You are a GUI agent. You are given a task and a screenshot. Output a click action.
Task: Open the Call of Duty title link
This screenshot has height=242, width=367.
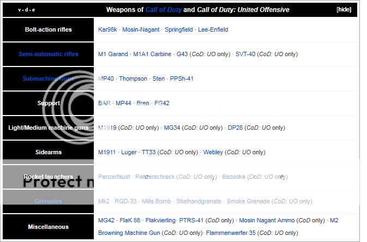164,10
